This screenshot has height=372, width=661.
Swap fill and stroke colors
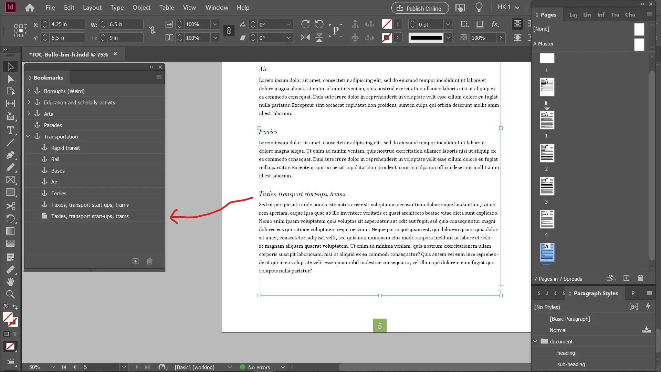[15, 307]
